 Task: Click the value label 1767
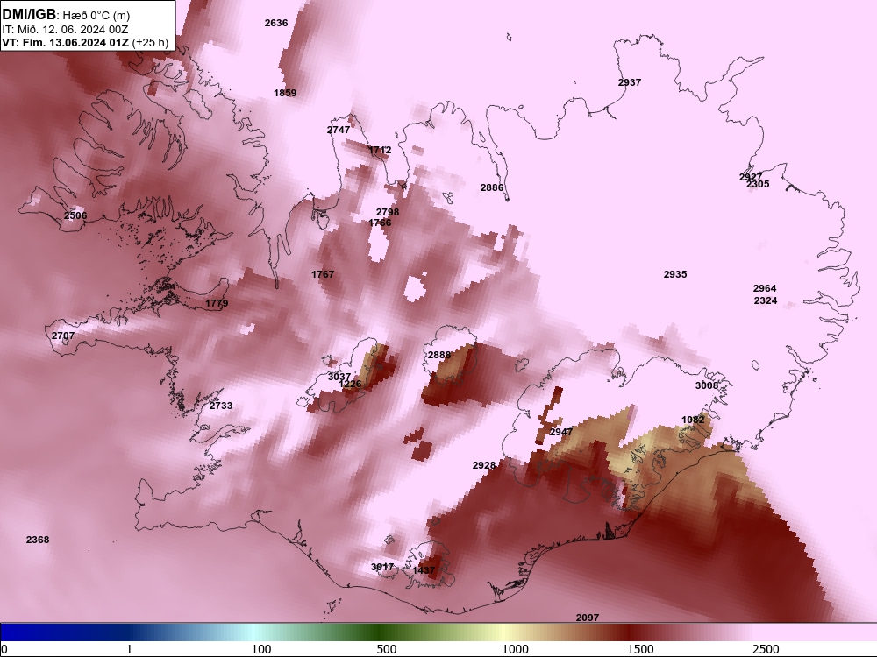pyautogui.click(x=323, y=274)
